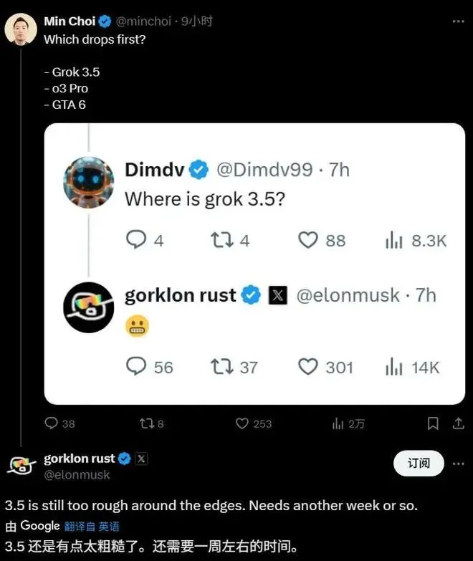
Task: Open the embedded screenshot of Dimdv's tweet
Action: 254,264
